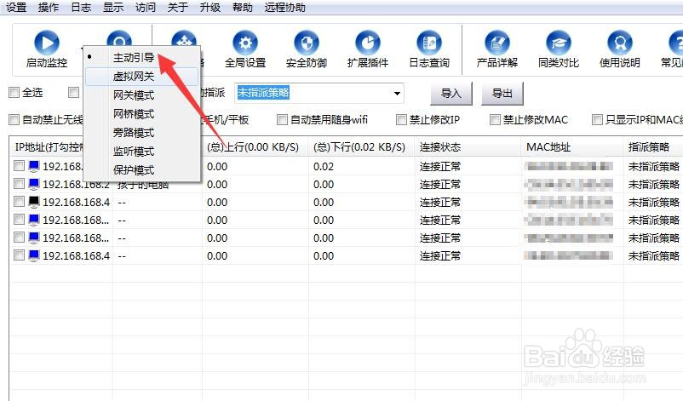Enable 禁止修改MAC checkbox

[495, 119]
